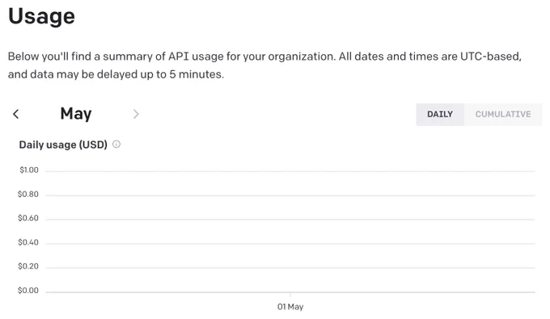Viewport: 550px width, 319px height.
Task: Switch to the CUMULATIVE view tab
Action: click(503, 114)
